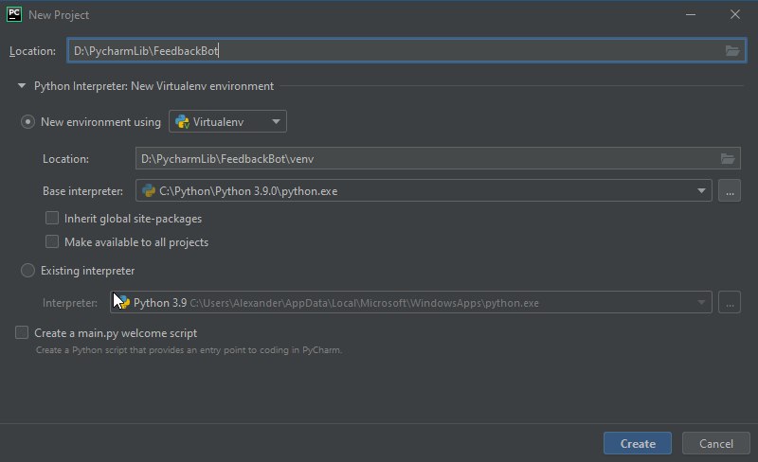Open folder browser for project Location
This screenshot has height=462, width=758.
(x=732, y=51)
